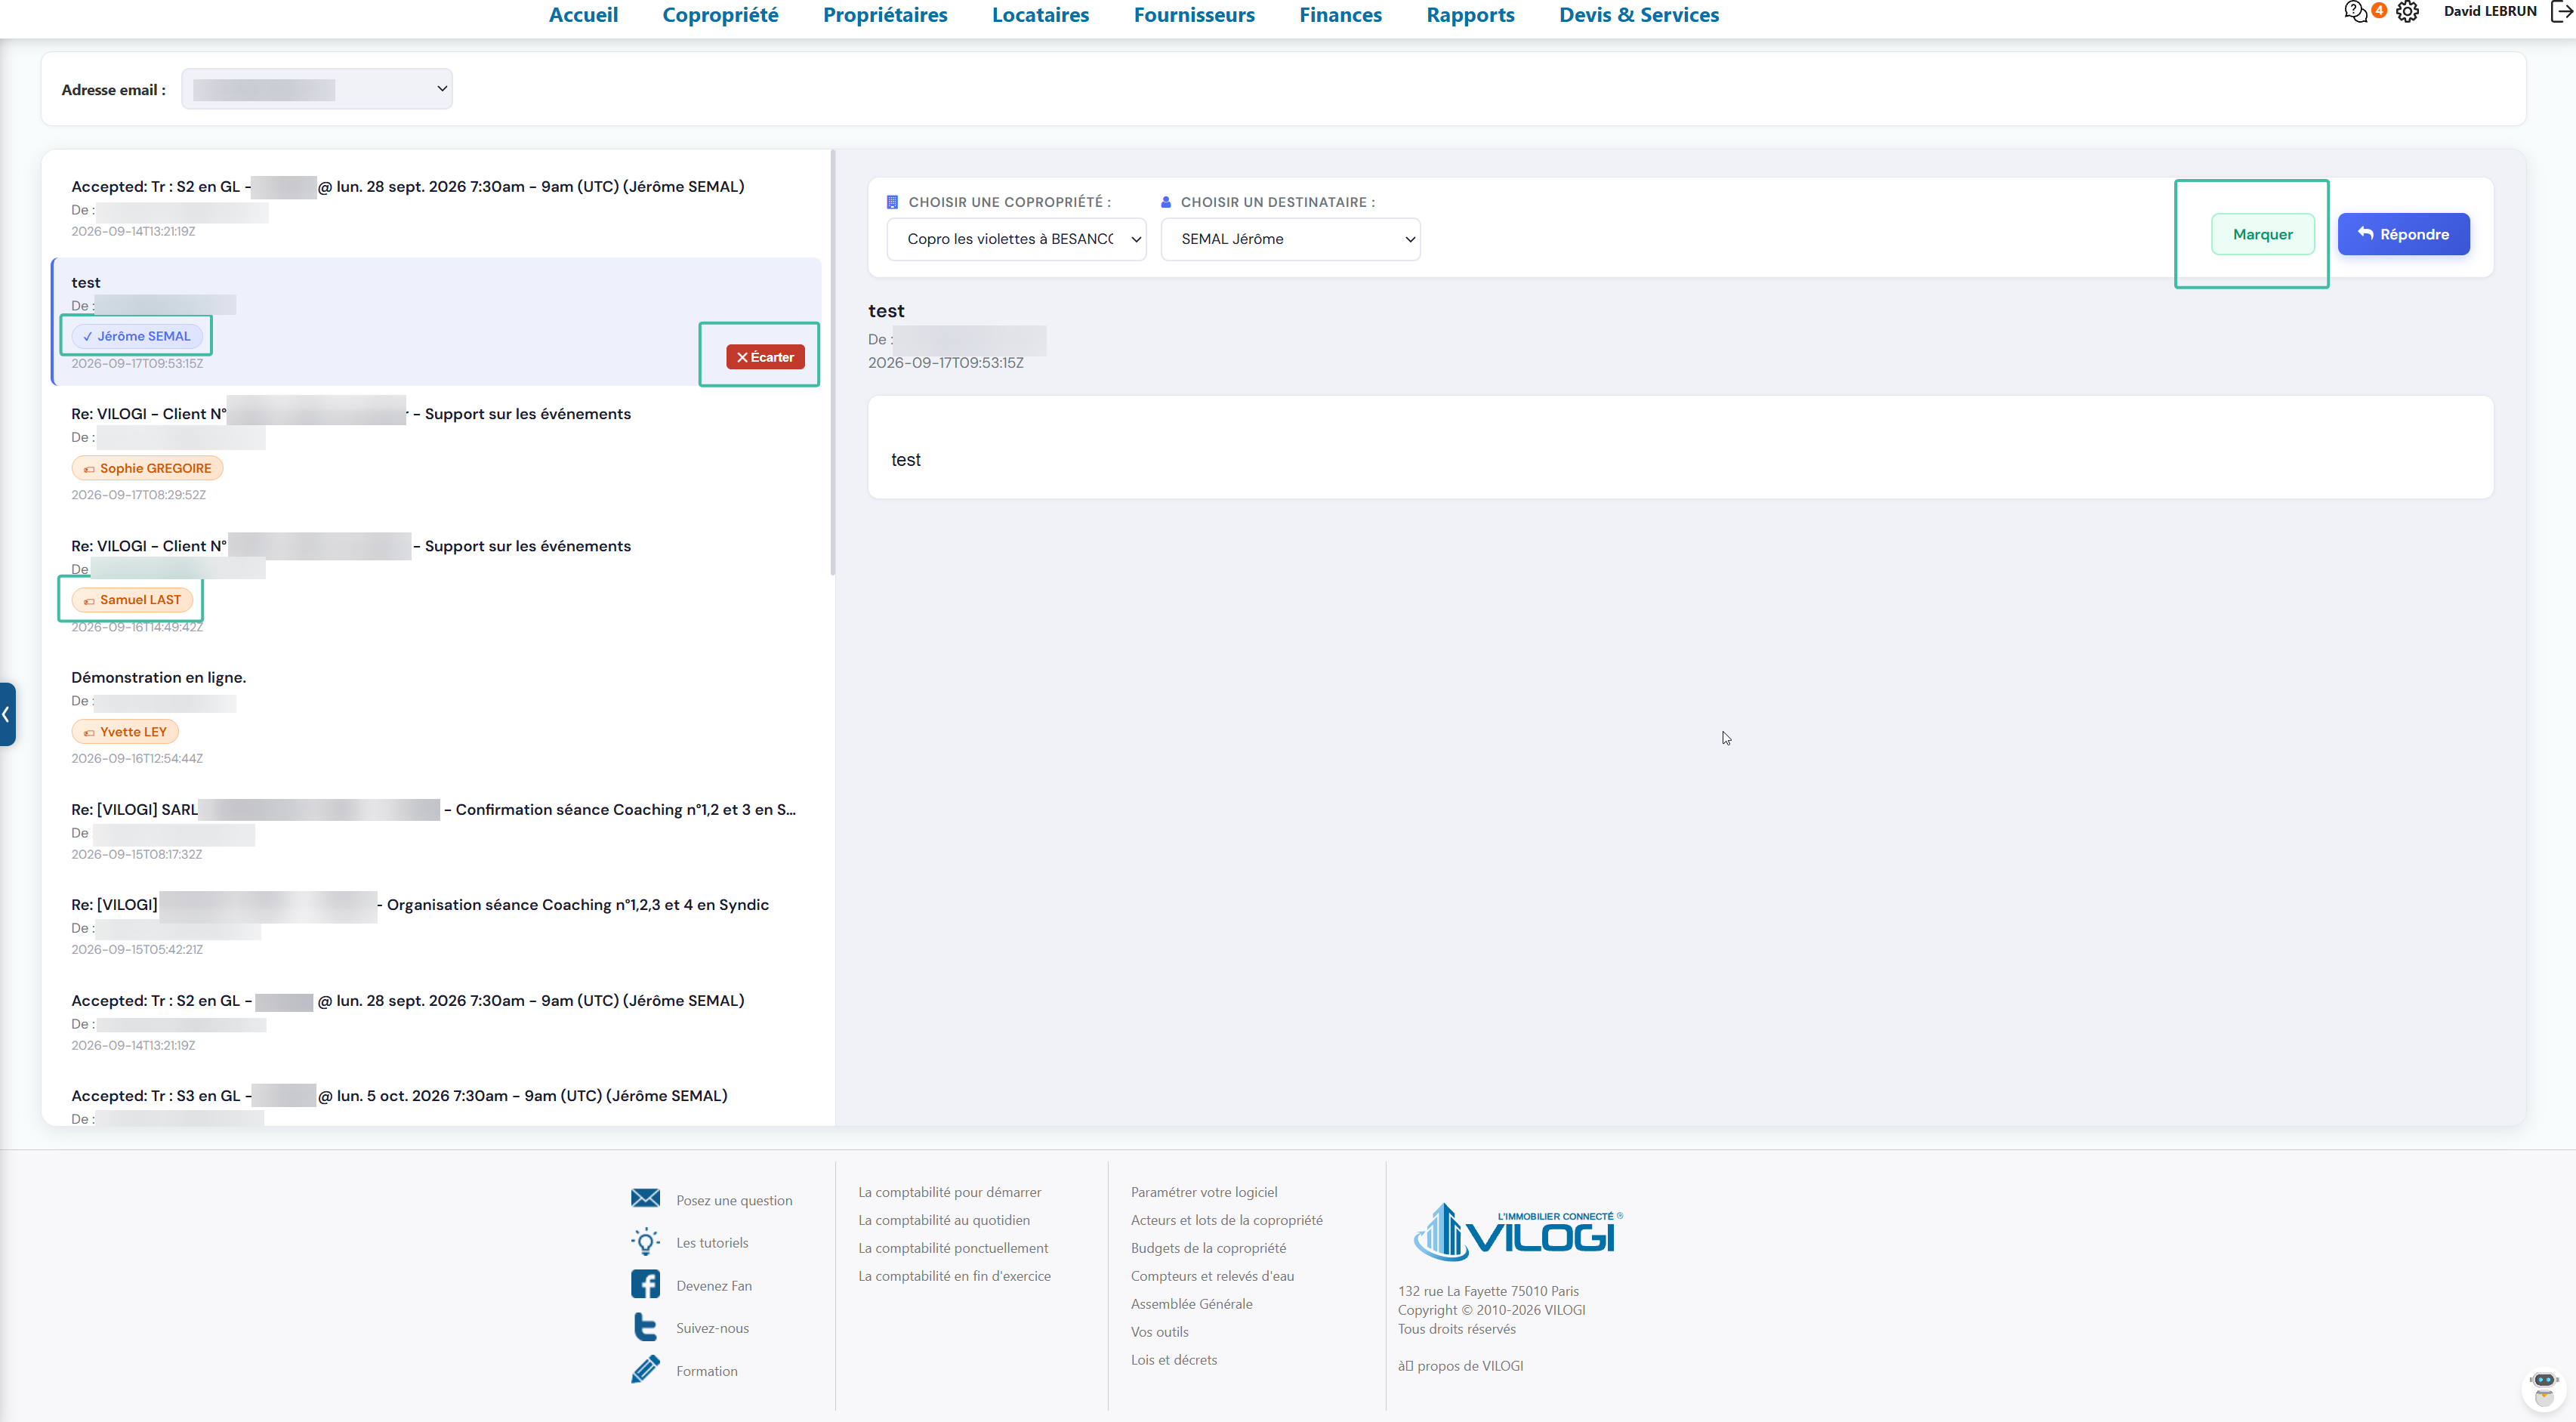Click the Sophie GREGOIRE tag
The image size is (2576, 1422).
click(x=147, y=468)
